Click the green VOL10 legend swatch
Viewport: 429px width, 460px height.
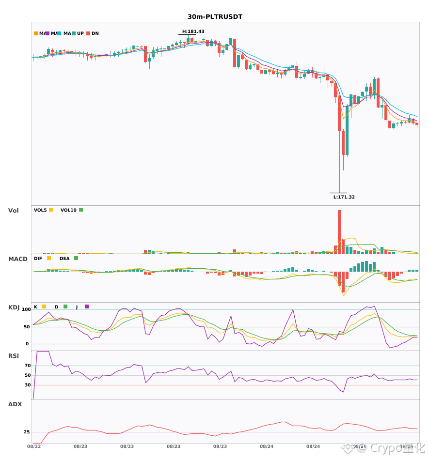click(x=81, y=210)
